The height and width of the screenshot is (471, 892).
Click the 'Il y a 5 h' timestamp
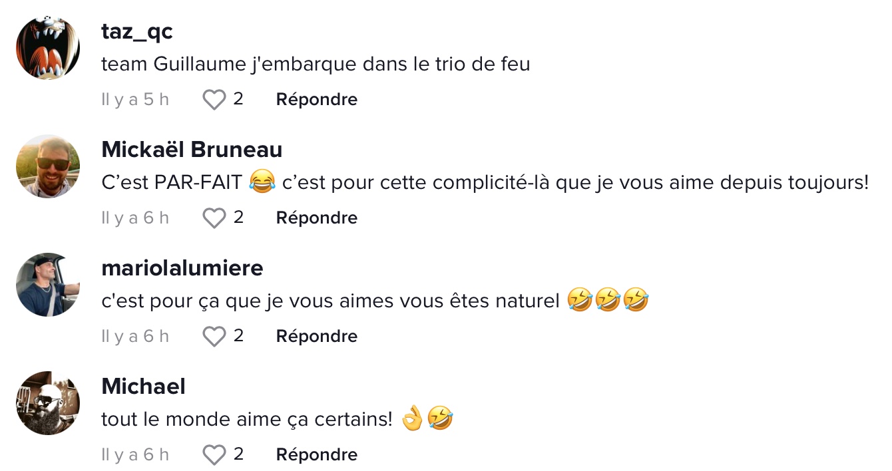click(x=135, y=100)
